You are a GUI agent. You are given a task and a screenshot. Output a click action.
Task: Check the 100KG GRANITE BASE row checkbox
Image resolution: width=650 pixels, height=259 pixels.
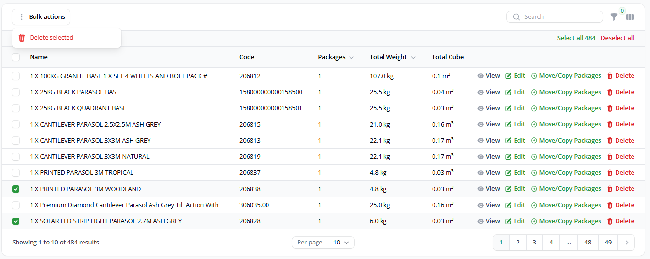16,76
